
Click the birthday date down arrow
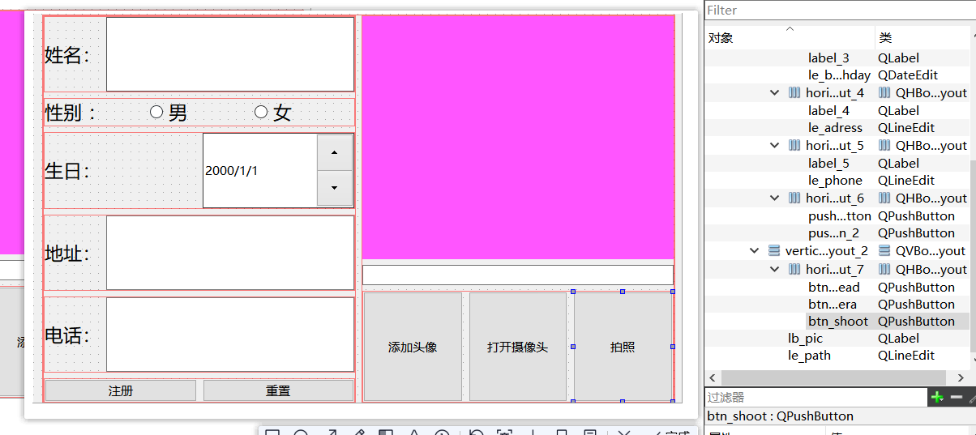tap(335, 188)
